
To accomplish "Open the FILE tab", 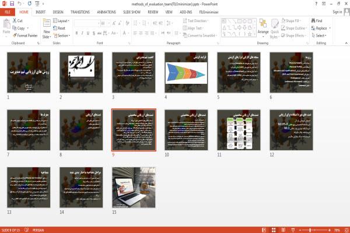I will point(8,12).
